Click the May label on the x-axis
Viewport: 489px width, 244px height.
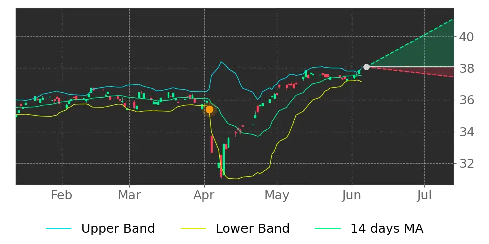click(x=277, y=196)
